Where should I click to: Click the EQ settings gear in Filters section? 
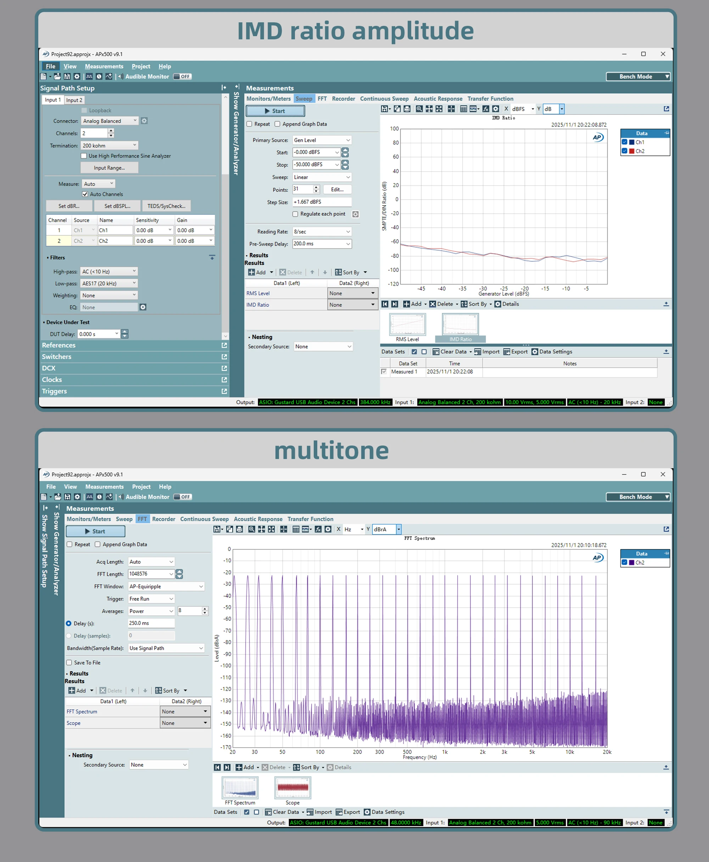pos(143,307)
